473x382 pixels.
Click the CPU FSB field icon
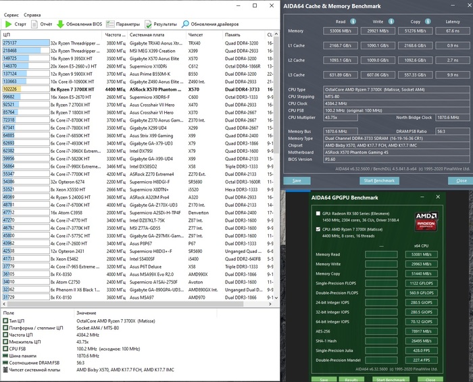point(5,349)
